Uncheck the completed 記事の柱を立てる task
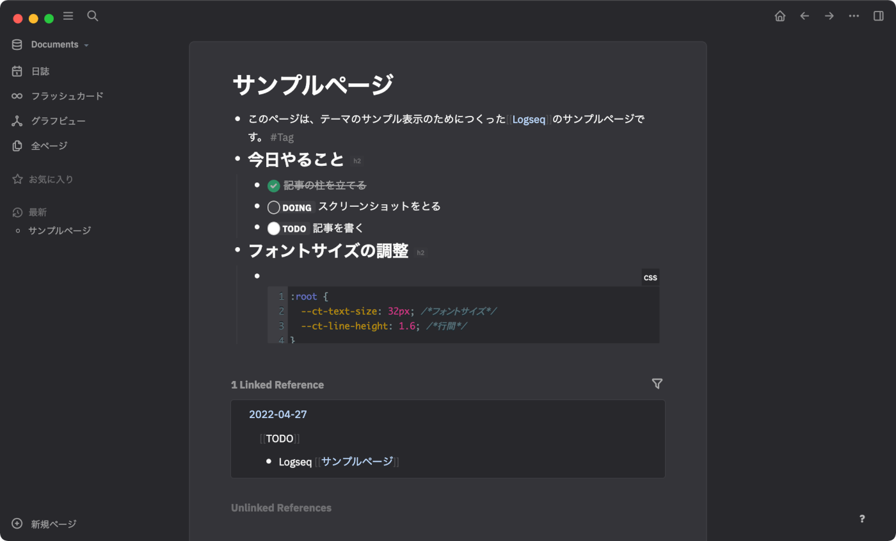This screenshot has width=896, height=541. (x=274, y=185)
